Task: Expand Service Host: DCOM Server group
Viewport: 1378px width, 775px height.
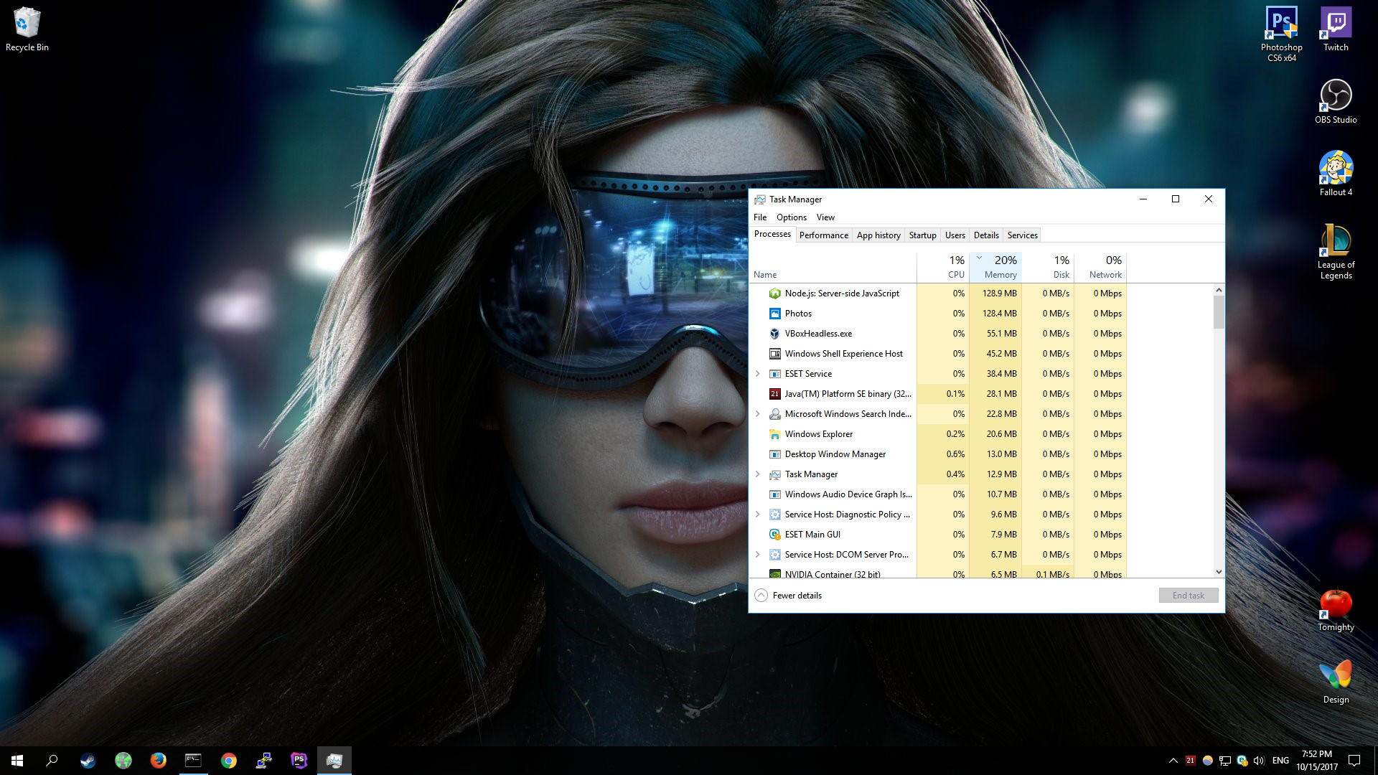Action: [x=757, y=555]
